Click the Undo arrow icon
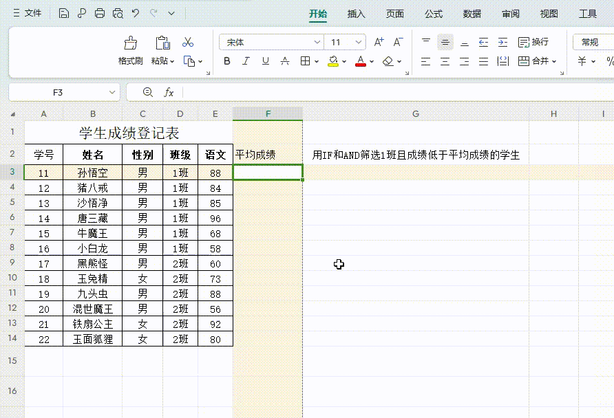The height and width of the screenshot is (418, 614). 136,13
